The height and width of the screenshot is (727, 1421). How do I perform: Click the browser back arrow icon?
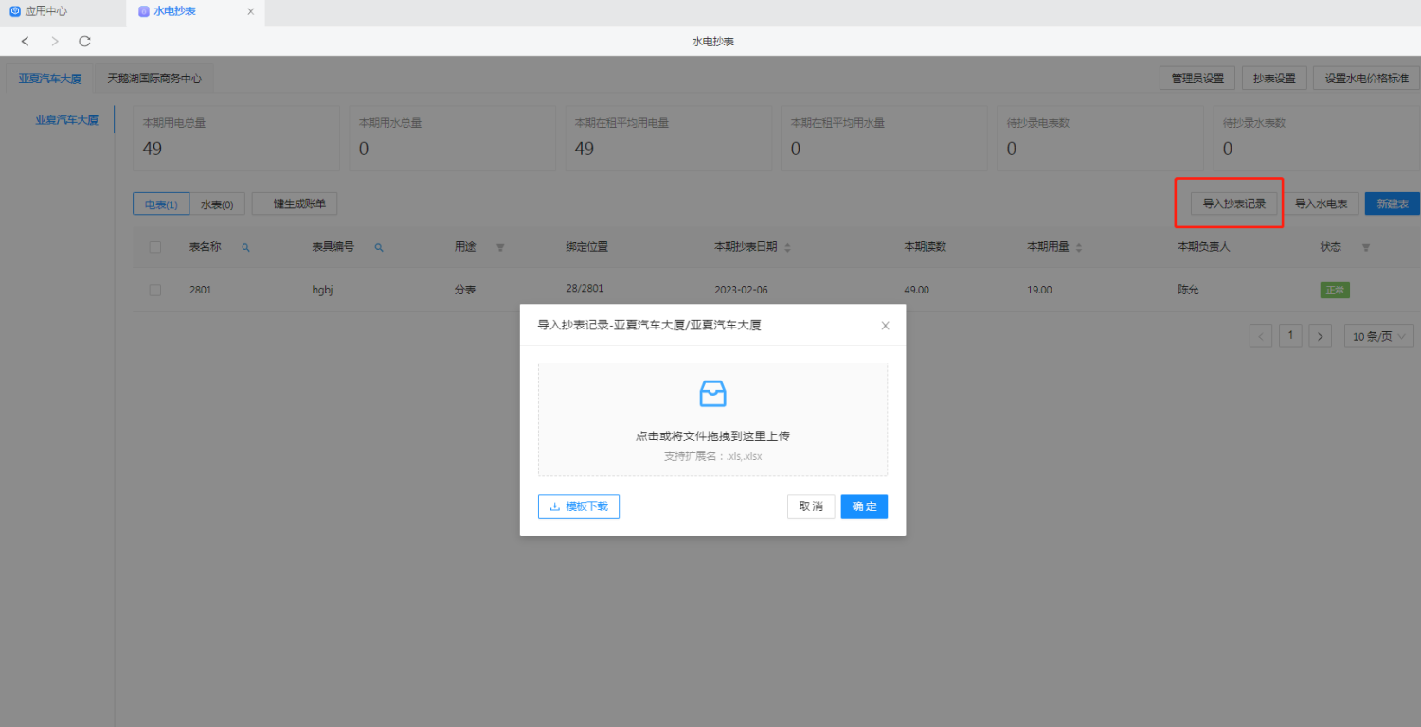click(26, 41)
